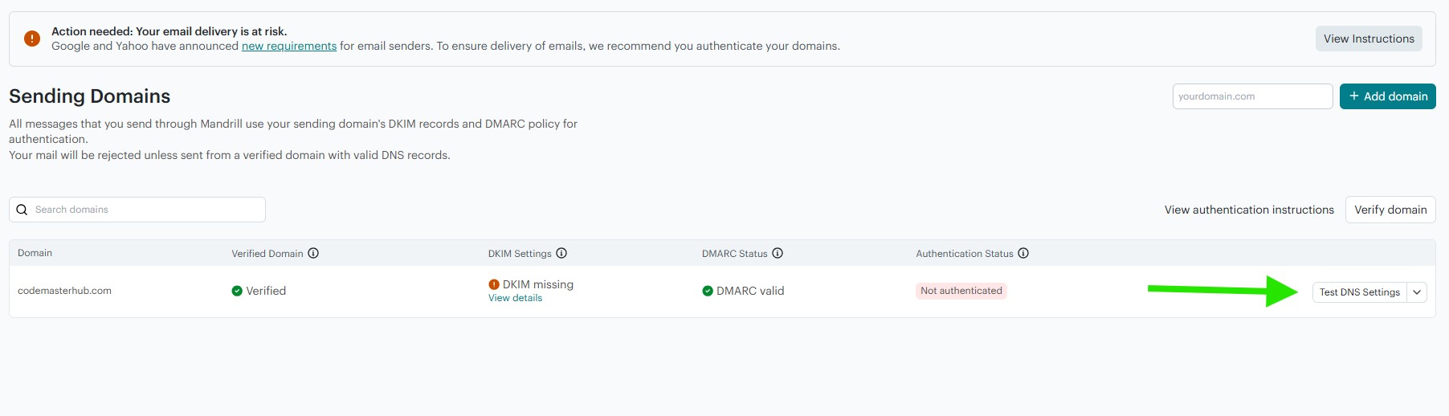
Task: Click info icon beside Authentication Status
Action: point(1023,253)
